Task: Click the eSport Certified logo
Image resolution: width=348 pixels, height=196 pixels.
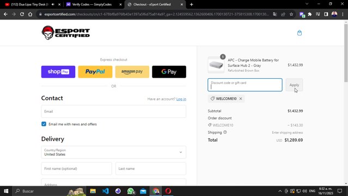Action: pyautogui.click(x=66, y=33)
